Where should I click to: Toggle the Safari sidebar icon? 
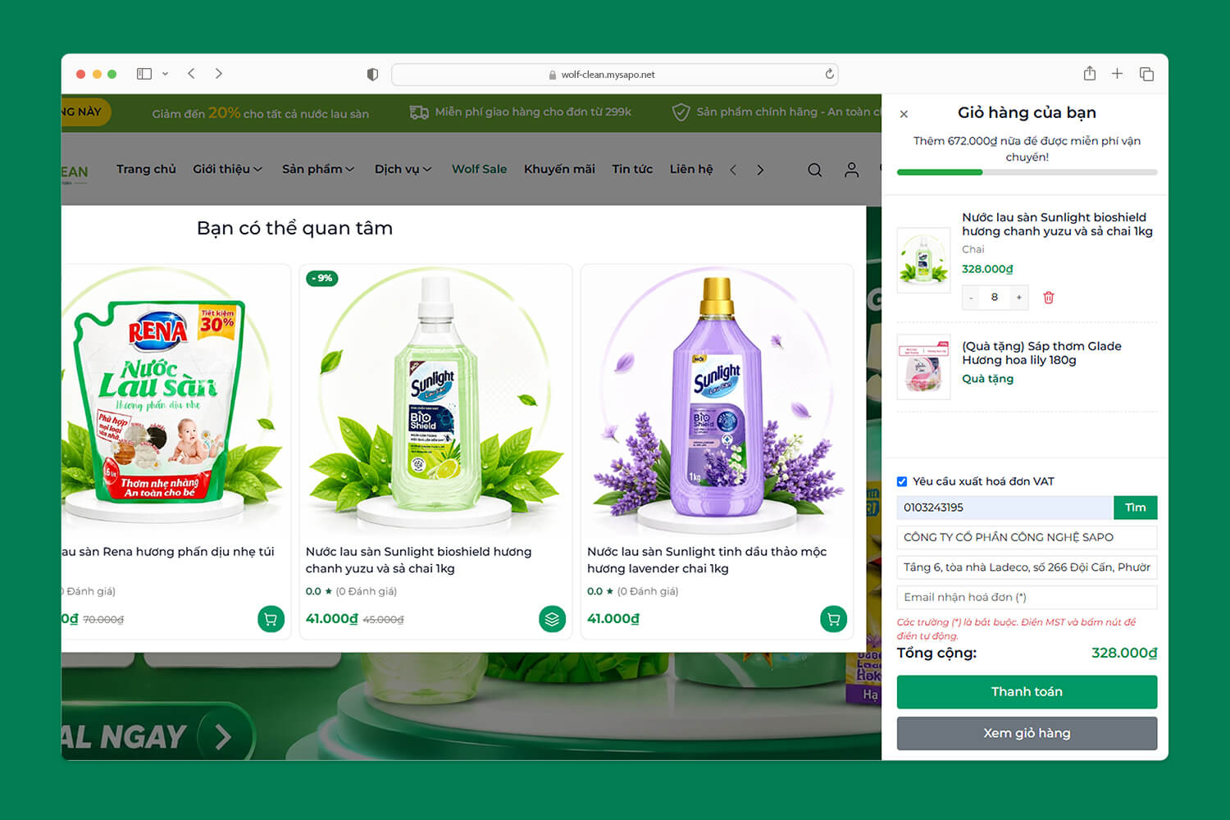[x=144, y=74]
